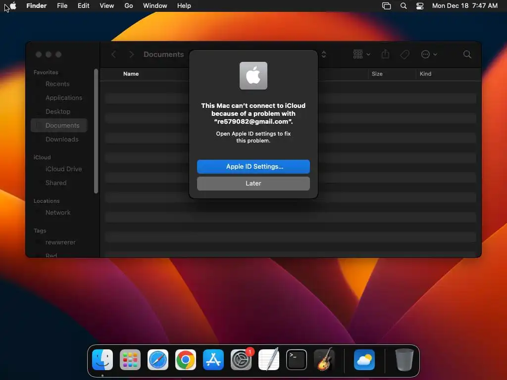Open the File menu
The width and height of the screenshot is (507, 380).
(x=62, y=6)
